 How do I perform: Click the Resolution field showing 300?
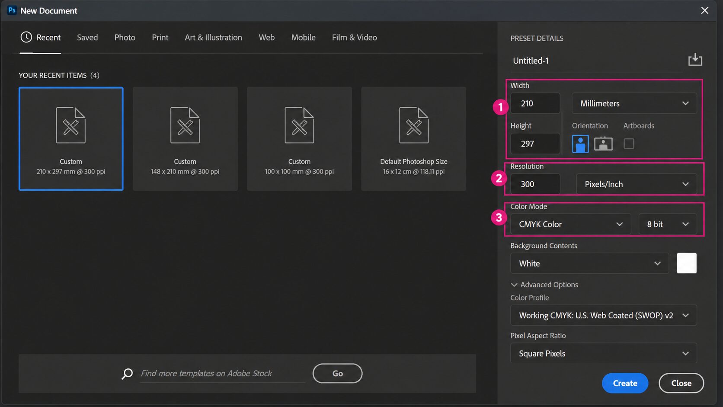[535, 184]
